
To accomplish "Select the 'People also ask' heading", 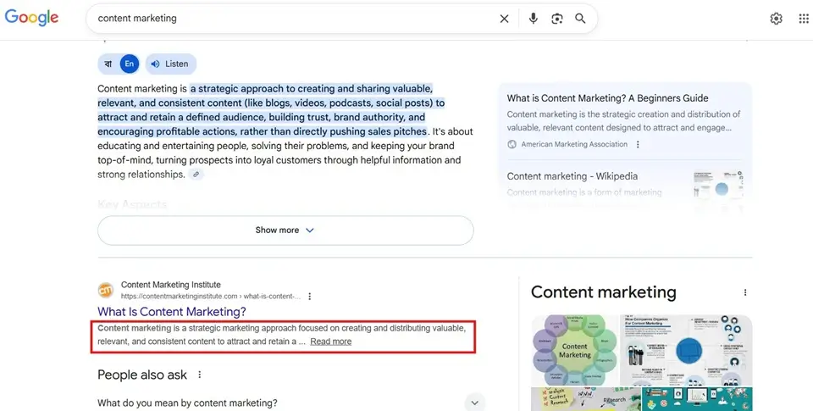I will 142,375.
